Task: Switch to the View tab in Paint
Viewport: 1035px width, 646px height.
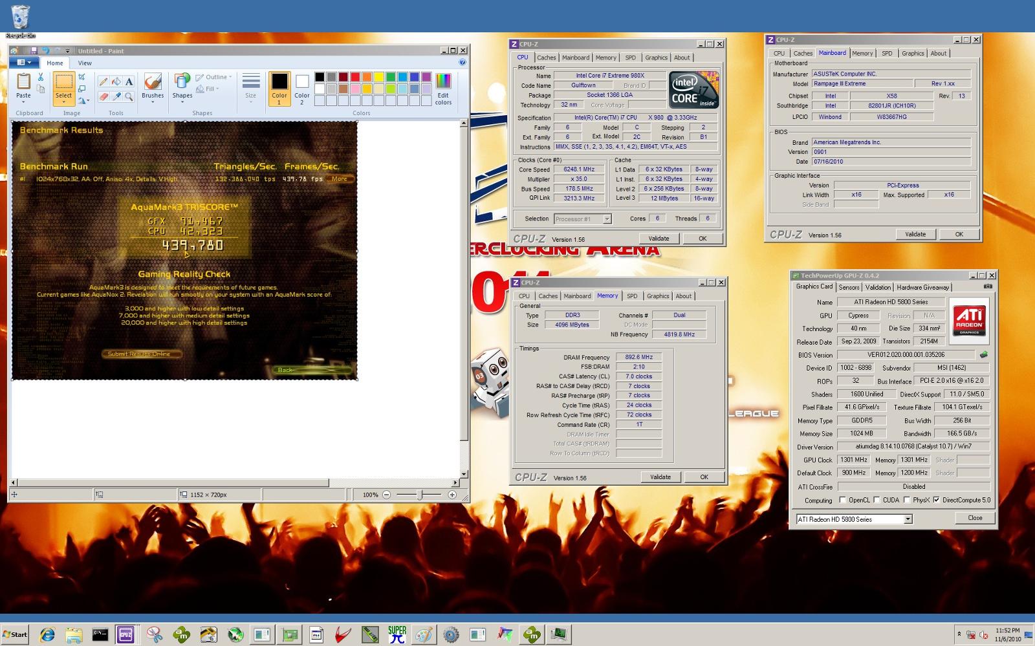Action: (x=85, y=63)
